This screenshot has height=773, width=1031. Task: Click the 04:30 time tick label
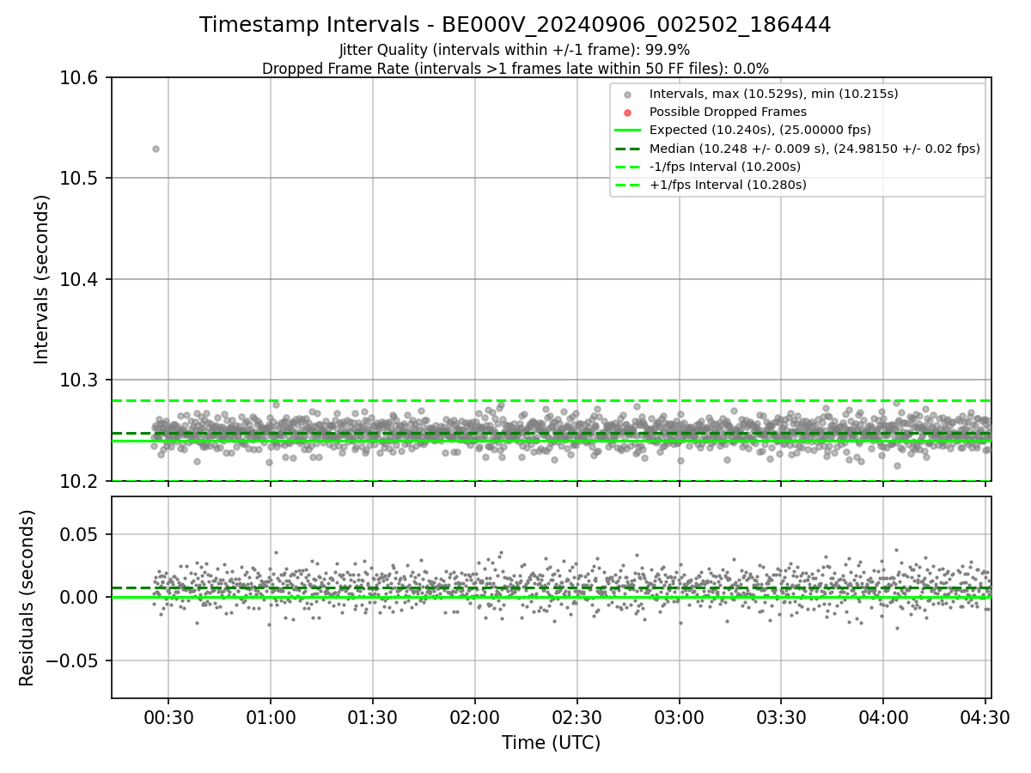pos(985,717)
